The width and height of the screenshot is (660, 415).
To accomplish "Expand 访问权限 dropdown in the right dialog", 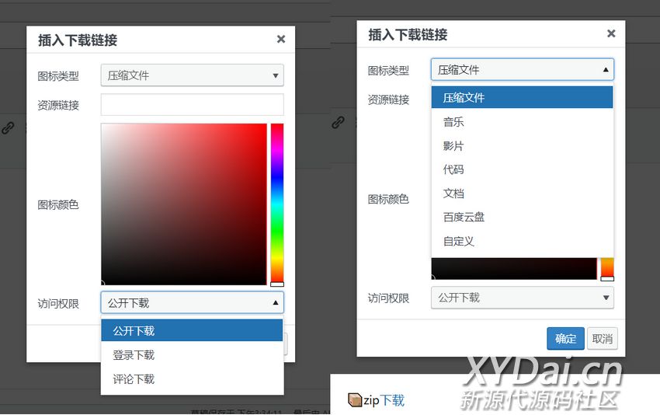I will pyautogui.click(x=522, y=298).
